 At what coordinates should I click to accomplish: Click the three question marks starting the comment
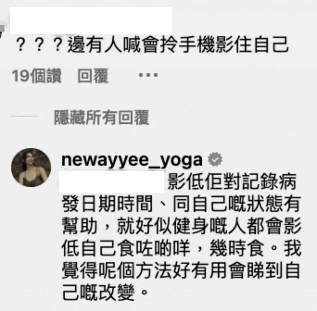[x=39, y=45]
